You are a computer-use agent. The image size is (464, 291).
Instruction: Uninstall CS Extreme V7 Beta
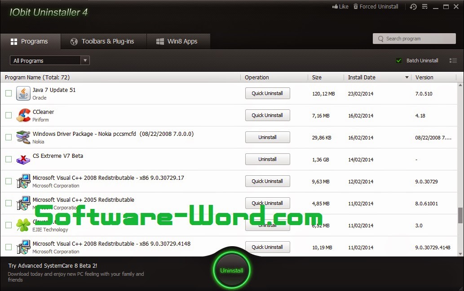point(268,159)
